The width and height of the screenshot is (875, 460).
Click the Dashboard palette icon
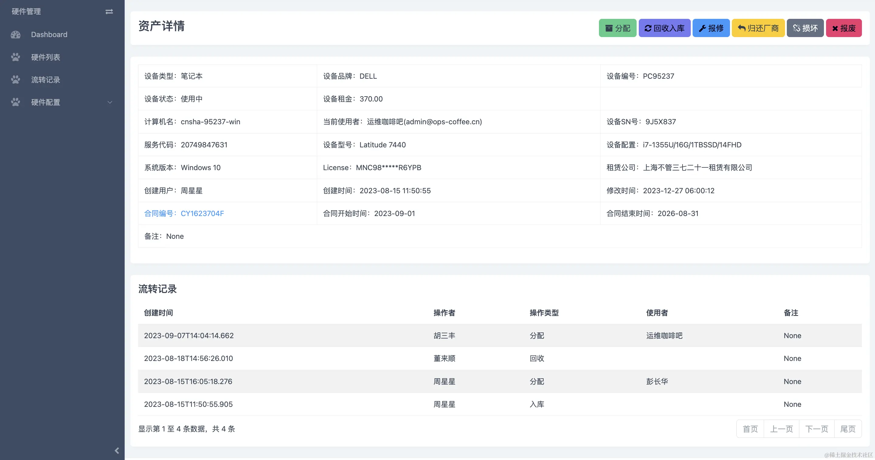(x=16, y=35)
